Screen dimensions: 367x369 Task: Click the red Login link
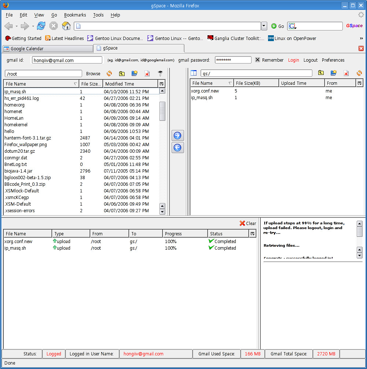click(x=293, y=60)
